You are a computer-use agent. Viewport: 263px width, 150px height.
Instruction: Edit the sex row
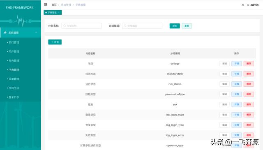225,104
